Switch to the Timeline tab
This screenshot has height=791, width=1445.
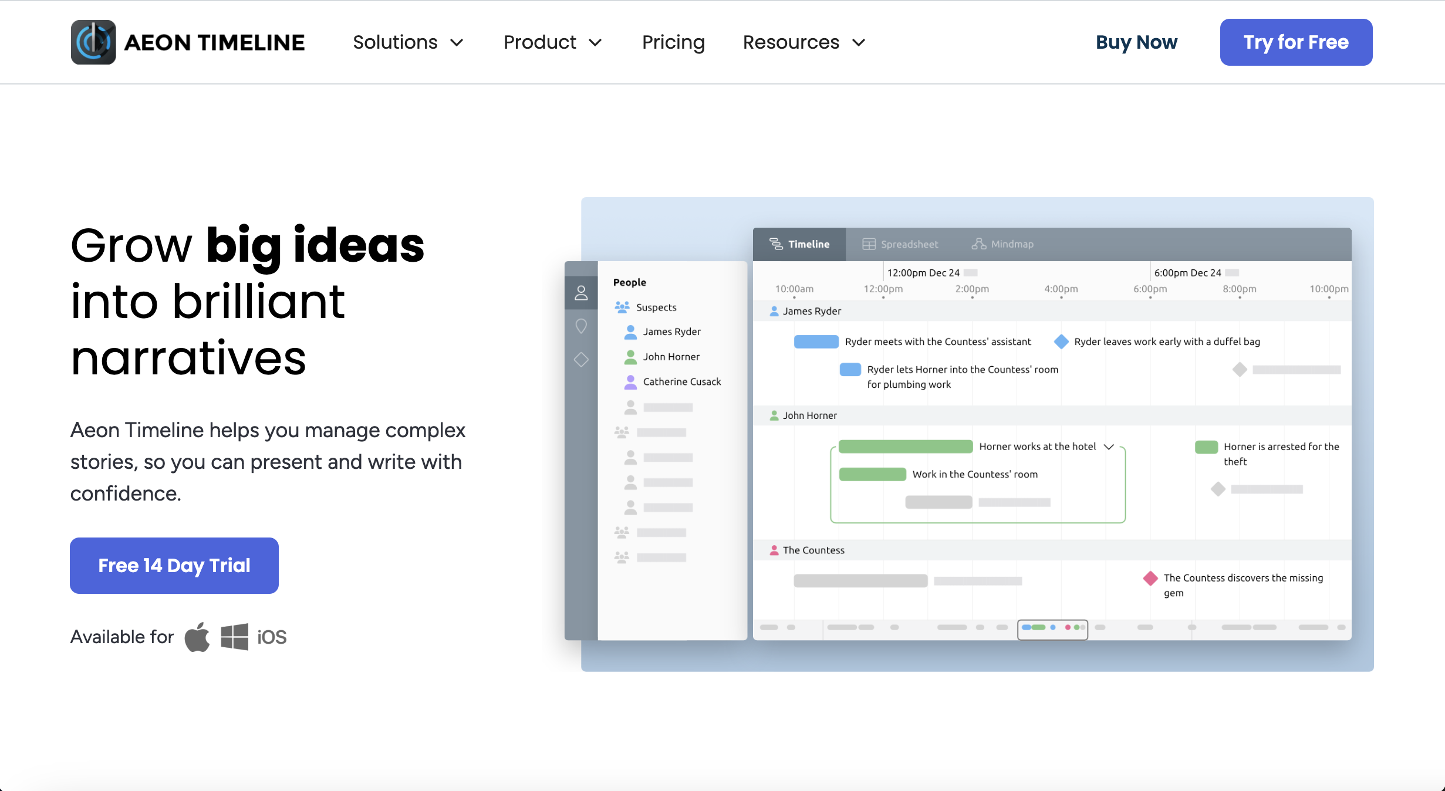click(799, 244)
